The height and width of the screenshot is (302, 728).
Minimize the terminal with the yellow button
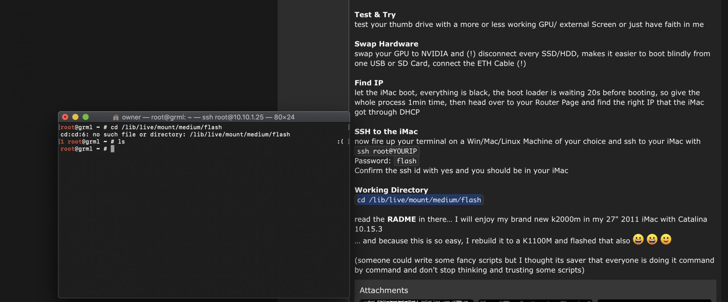(x=75, y=117)
